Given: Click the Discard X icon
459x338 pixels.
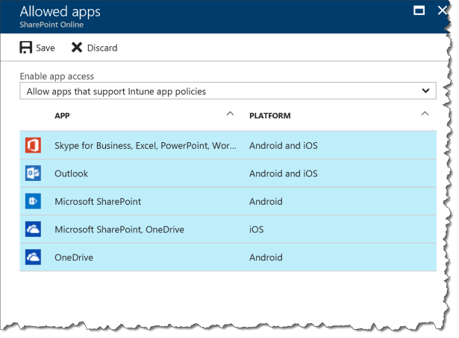Looking at the screenshot, I should 77,48.
